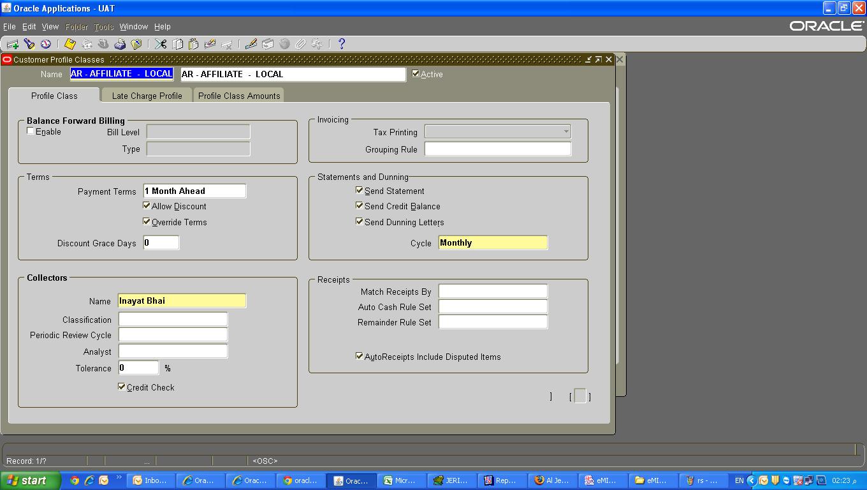Click the Periodic Review Cycle field

coord(173,334)
